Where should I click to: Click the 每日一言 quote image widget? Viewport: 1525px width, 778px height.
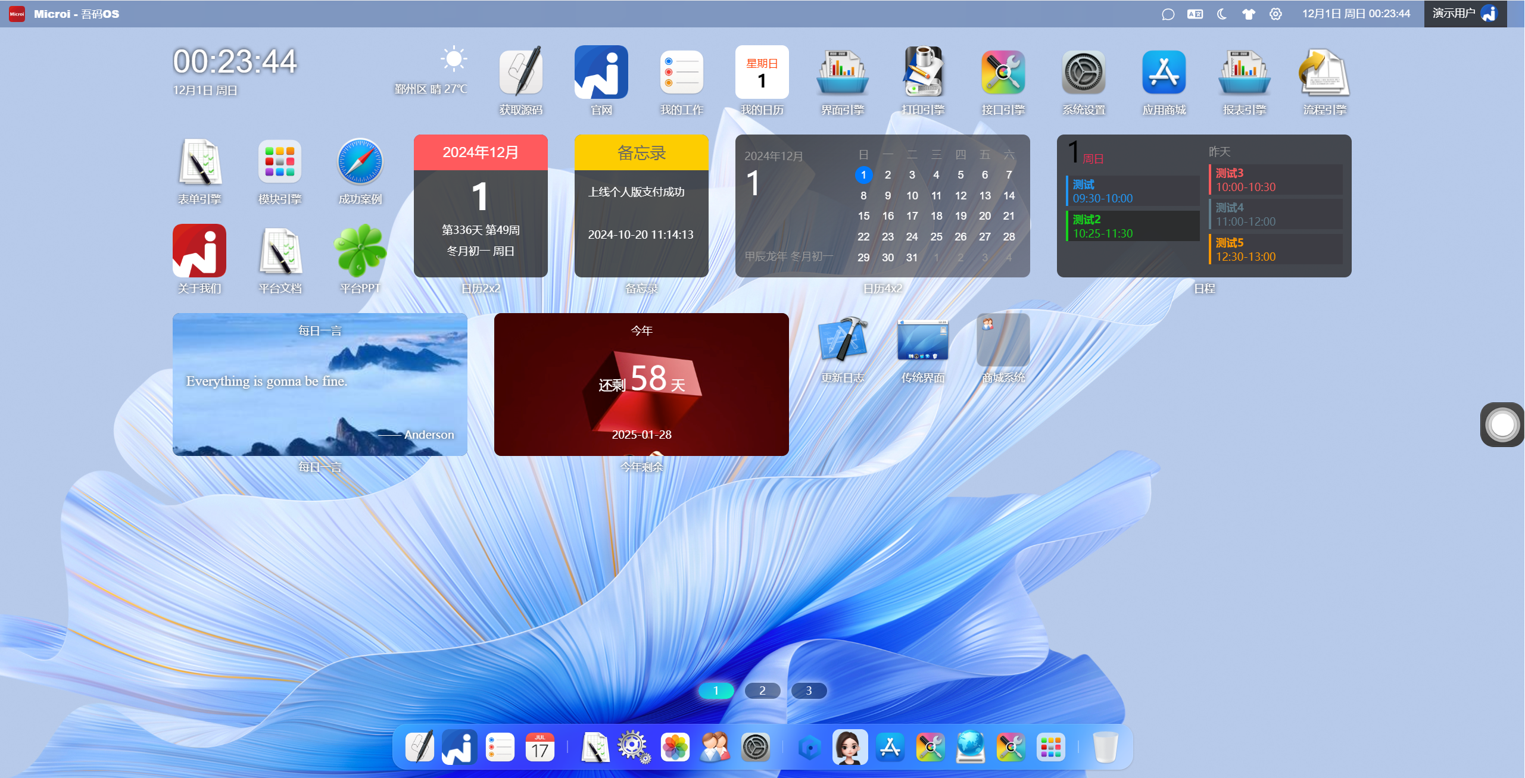coord(320,385)
